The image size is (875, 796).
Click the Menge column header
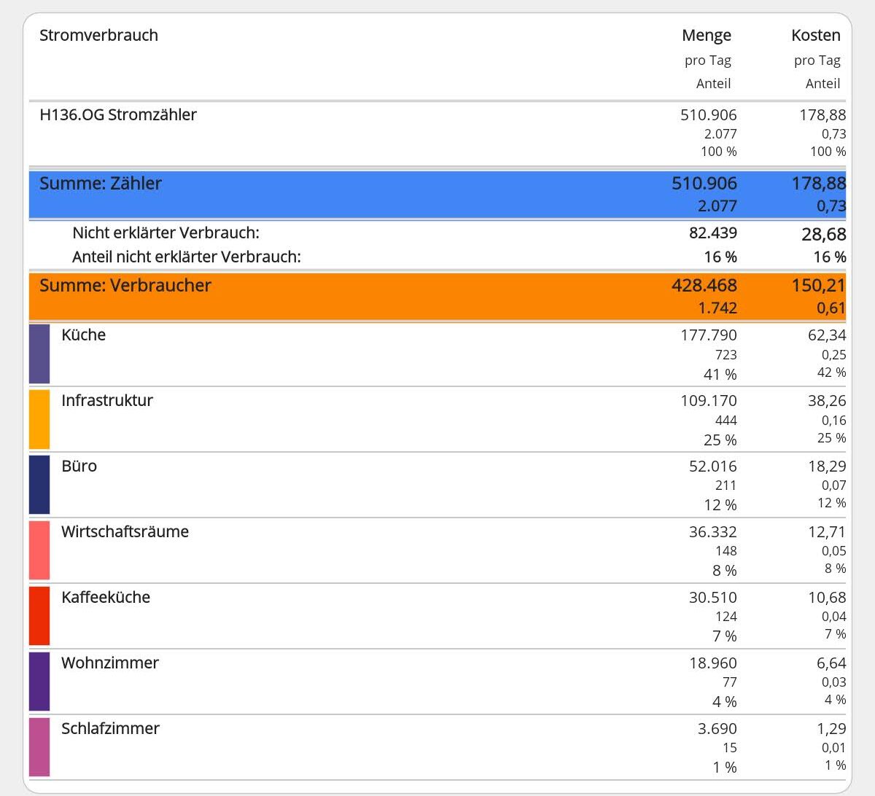click(706, 36)
